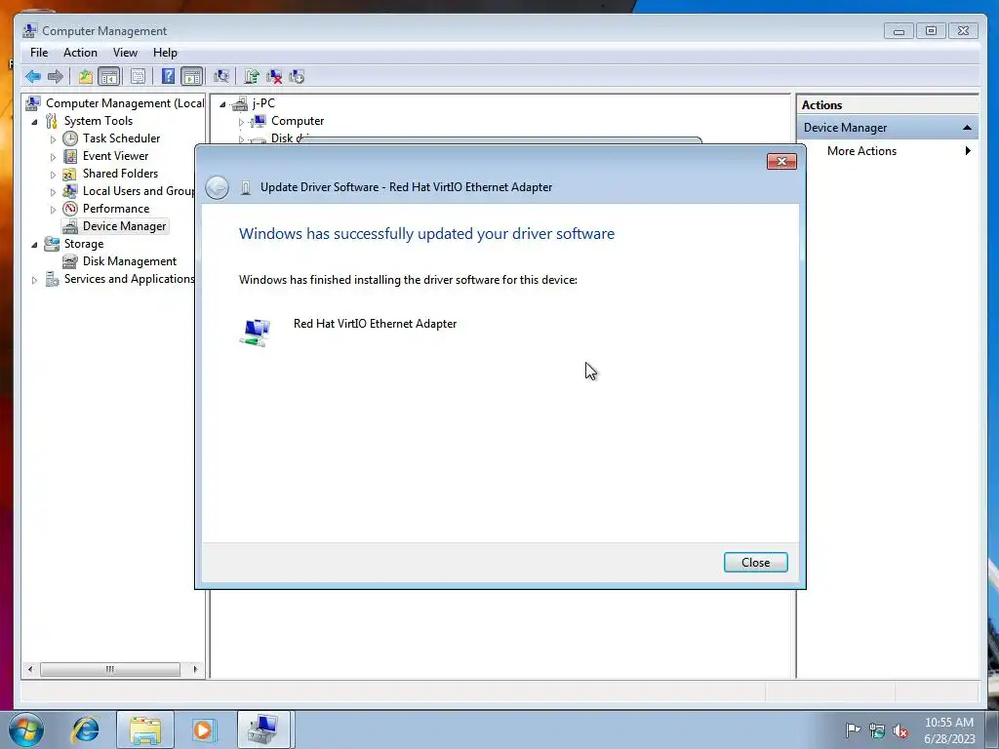This screenshot has height=749, width=999.
Task: Toggle Show/Hide Console Tree toolbar icon
Action: click(x=109, y=77)
